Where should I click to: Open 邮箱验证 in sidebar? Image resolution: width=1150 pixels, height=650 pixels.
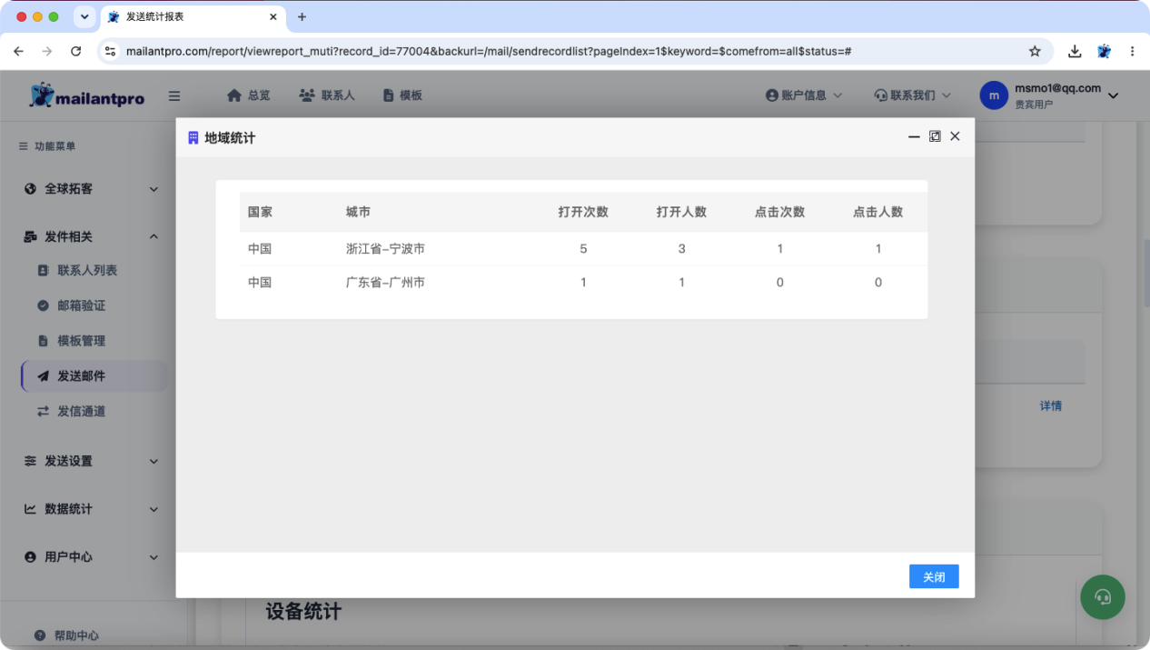click(82, 305)
